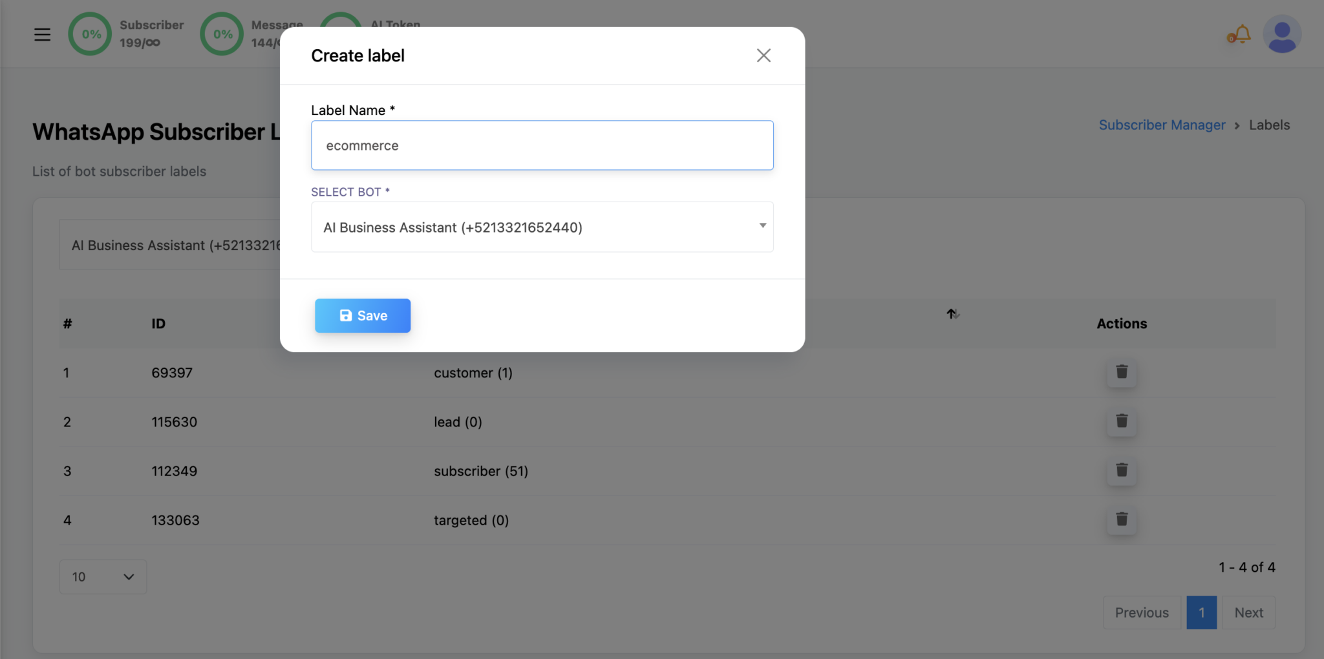Open the bot filter in background page
This screenshot has height=659, width=1324.
click(x=170, y=245)
